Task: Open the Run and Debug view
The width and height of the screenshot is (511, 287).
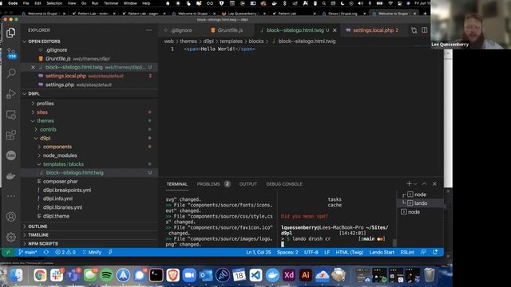Action: coord(10,94)
